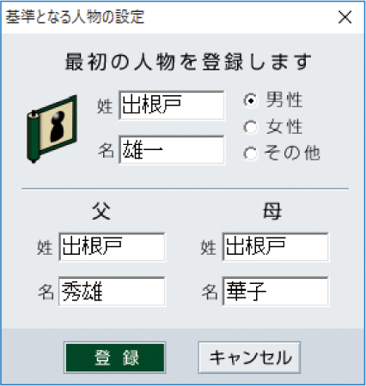Click the 名 label beside 雄一 field

106,151
